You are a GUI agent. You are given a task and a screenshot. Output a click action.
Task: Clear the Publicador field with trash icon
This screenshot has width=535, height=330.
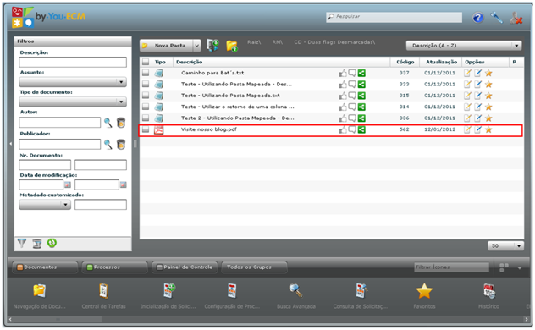121,144
